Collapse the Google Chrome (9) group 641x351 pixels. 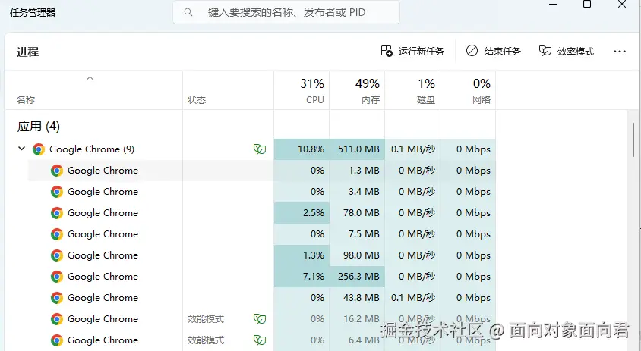[22, 149]
